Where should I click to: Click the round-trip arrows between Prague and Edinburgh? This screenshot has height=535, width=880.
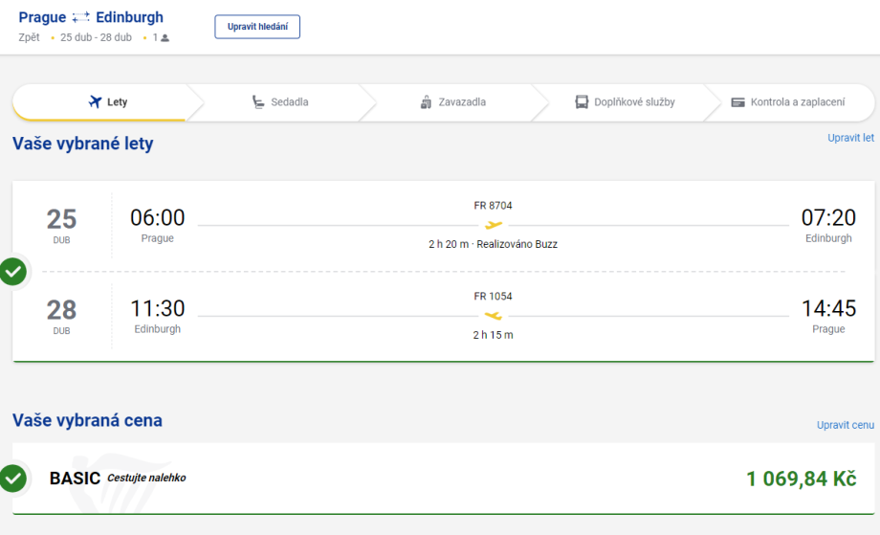81,17
